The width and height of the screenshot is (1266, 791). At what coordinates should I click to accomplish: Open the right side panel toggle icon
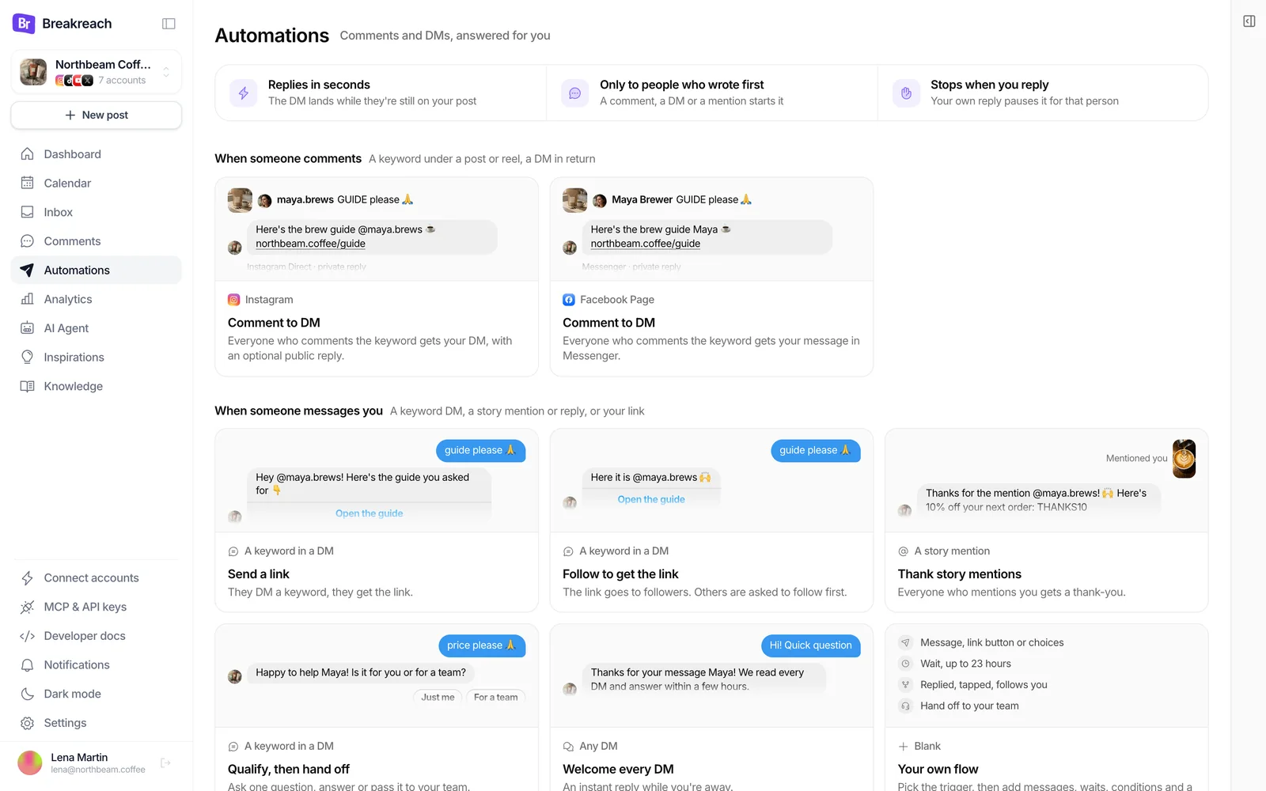[1249, 21]
